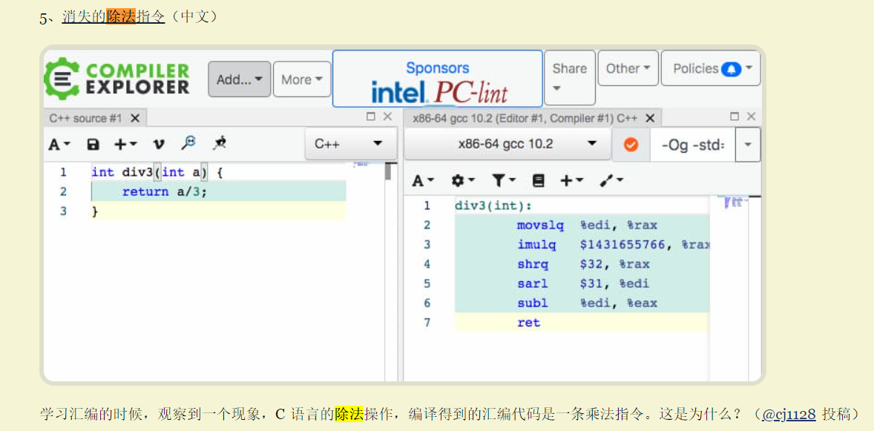Click the bell notification badge in Policies
The height and width of the screenshot is (431, 874).
pos(731,68)
